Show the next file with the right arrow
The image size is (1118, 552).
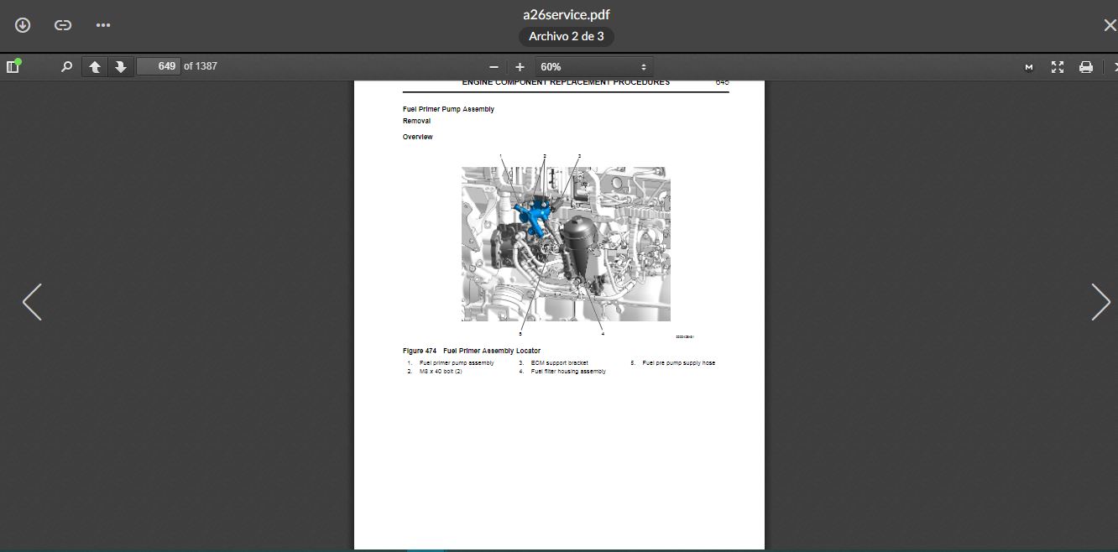coord(1100,302)
